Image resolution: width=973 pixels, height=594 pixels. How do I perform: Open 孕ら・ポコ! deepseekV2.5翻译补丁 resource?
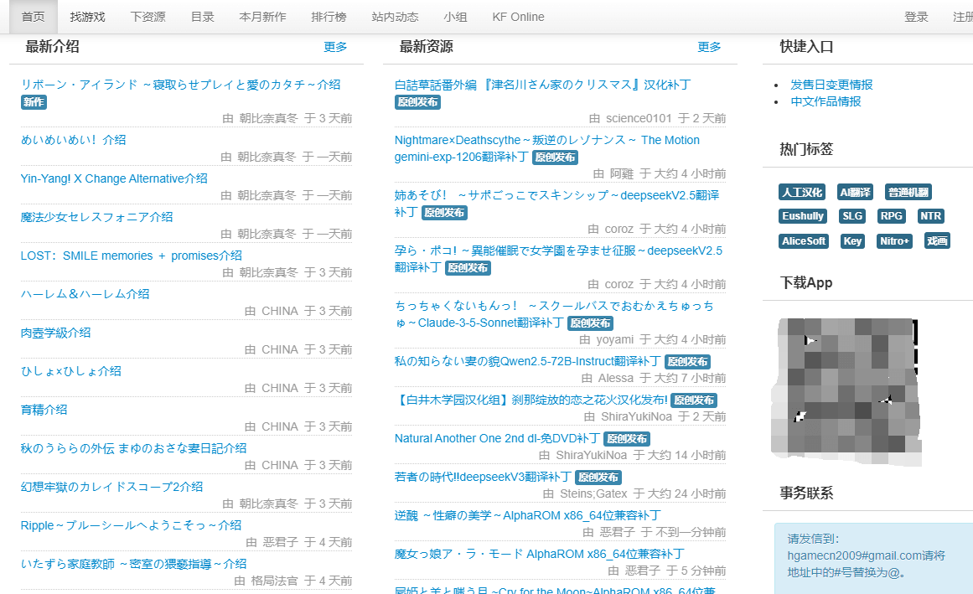tap(558, 259)
